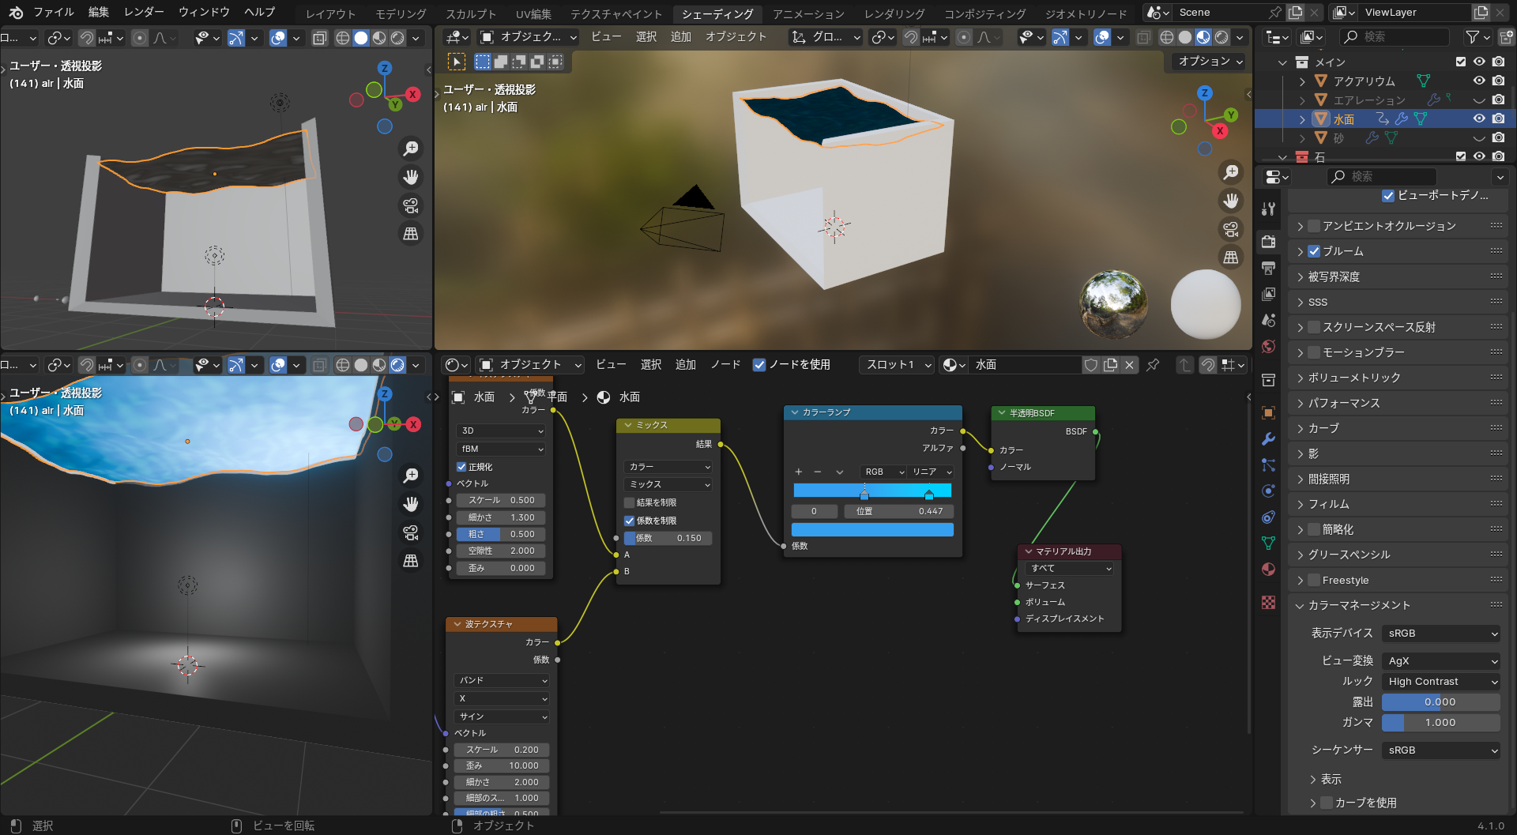Click color ramp blue color swatch
1517x835 pixels.
(x=872, y=529)
